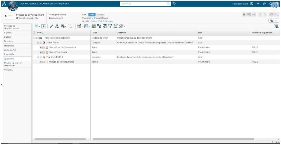Click the three-lines menu icon near bell
The height and width of the screenshot is (145, 281).
248,14
